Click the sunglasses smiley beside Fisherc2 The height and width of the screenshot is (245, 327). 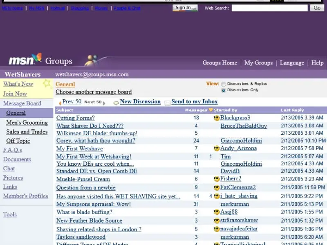(217, 179)
